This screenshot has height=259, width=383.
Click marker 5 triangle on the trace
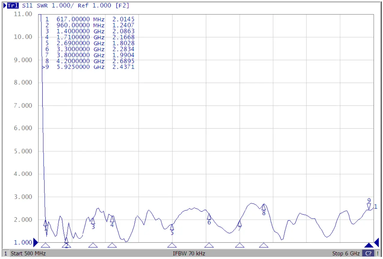coord(172,227)
